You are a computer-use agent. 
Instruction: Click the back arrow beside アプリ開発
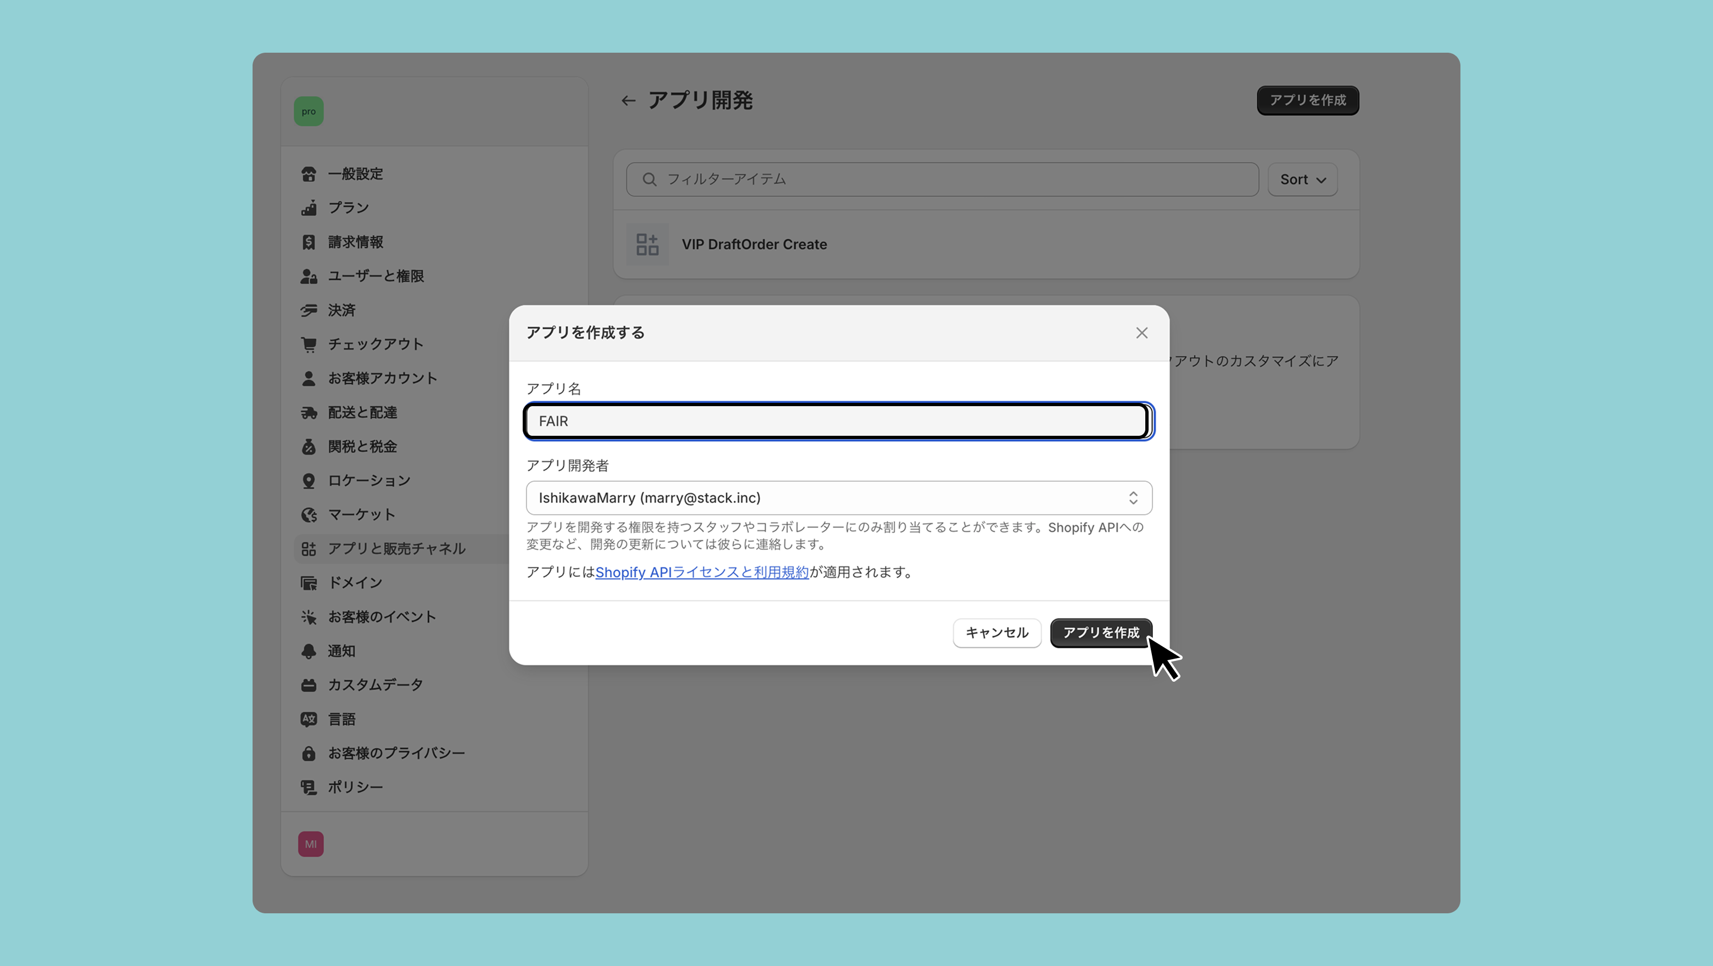pyautogui.click(x=629, y=101)
